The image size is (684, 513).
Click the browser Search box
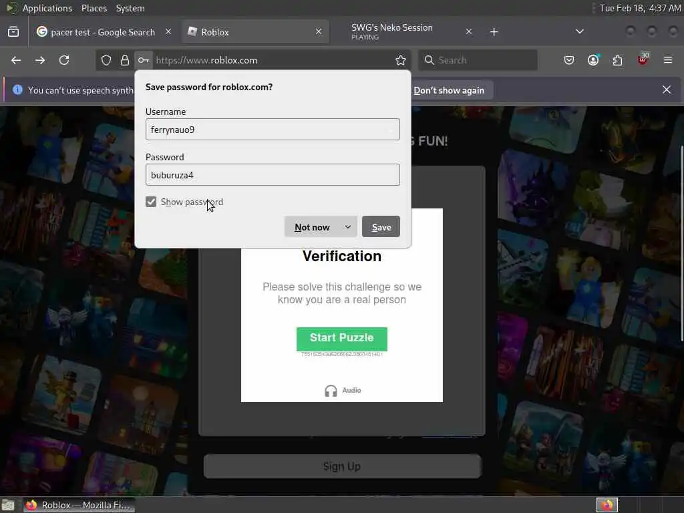click(478, 60)
